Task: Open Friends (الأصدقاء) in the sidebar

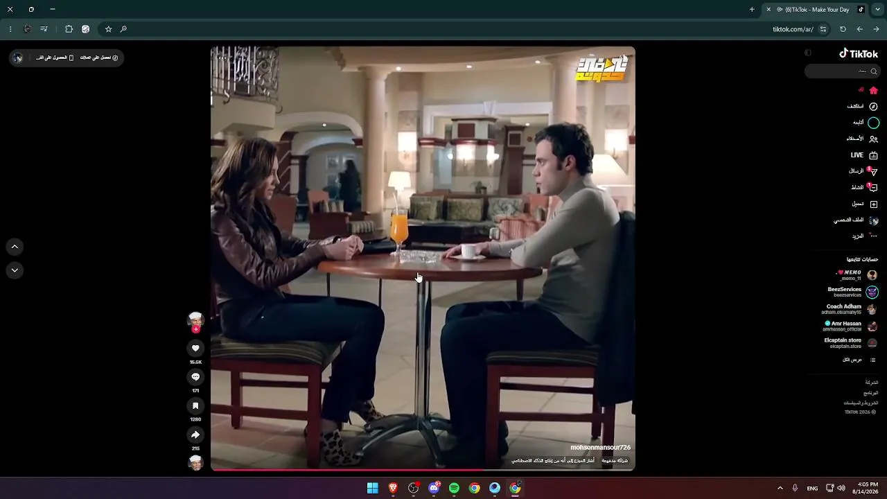Action: coord(862,139)
